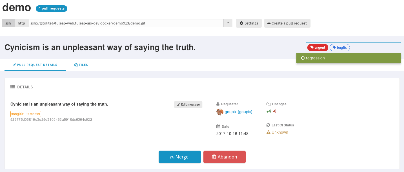Viewport: 404px width, 172px height.
Task: Click the warning triangle next to Unknown
Action: coord(268,132)
